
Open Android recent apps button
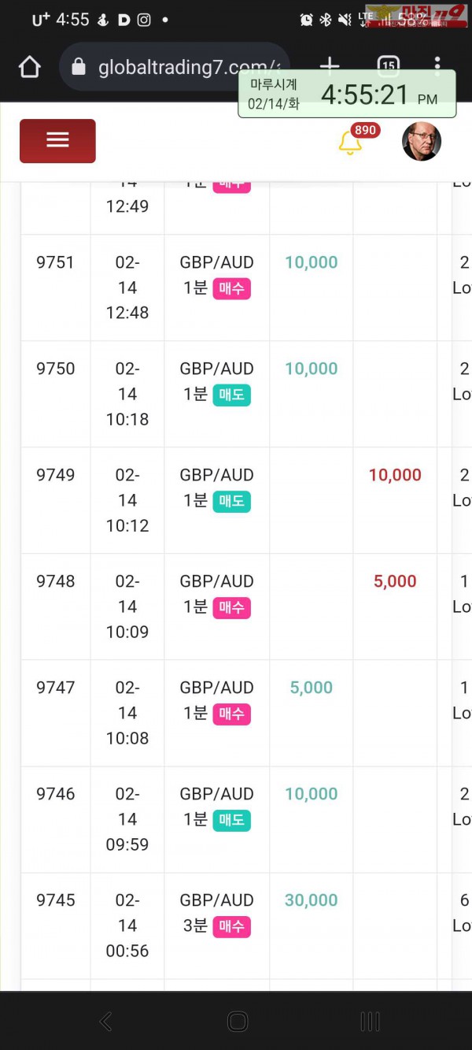click(370, 1022)
